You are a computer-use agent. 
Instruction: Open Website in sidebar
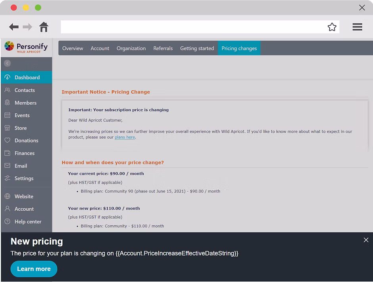pyautogui.click(x=27, y=196)
